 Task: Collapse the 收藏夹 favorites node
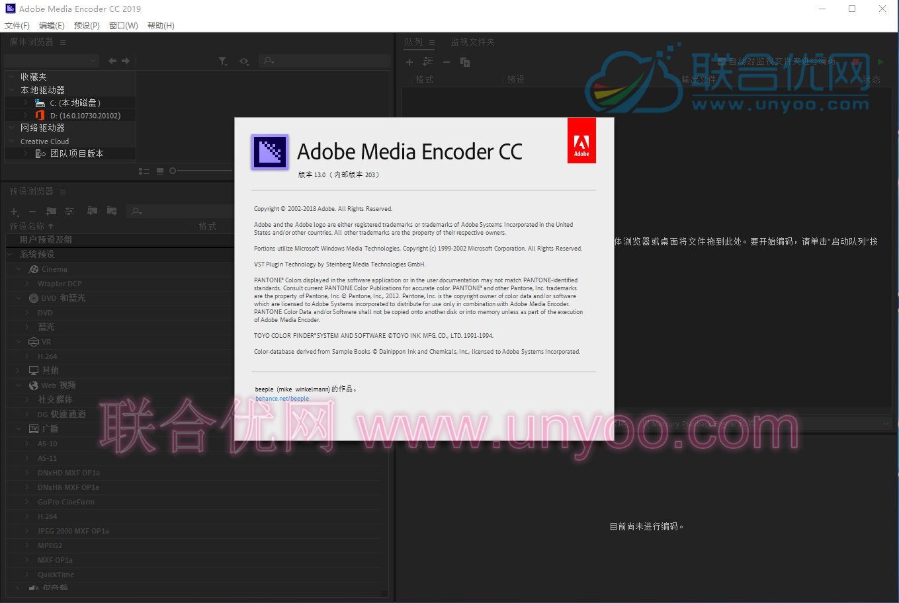click(x=11, y=77)
